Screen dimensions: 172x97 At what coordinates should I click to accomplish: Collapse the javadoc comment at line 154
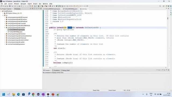click(49, 52)
